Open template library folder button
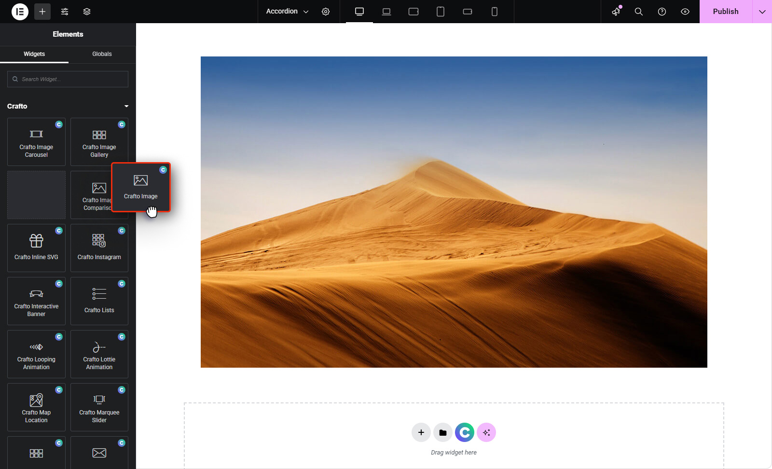The height and width of the screenshot is (469, 772). 443,432
